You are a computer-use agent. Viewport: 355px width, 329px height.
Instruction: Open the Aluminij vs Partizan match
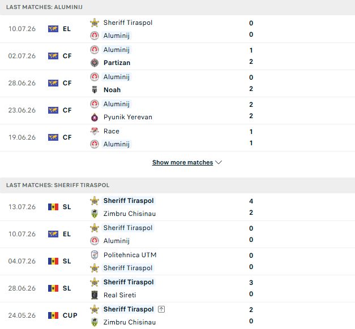click(x=178, y=57)
